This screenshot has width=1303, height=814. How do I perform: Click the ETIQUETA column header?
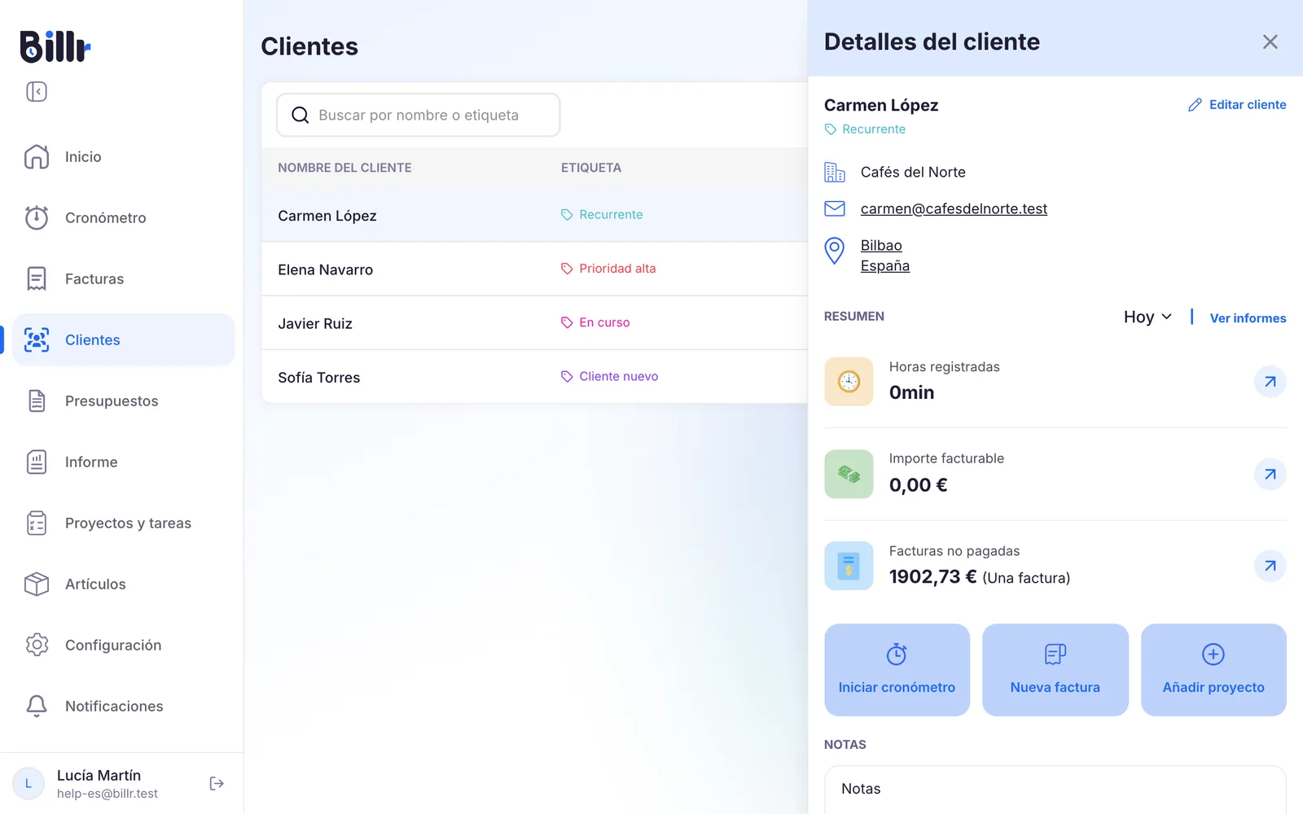pyautogui.click(x=591, y=168)
